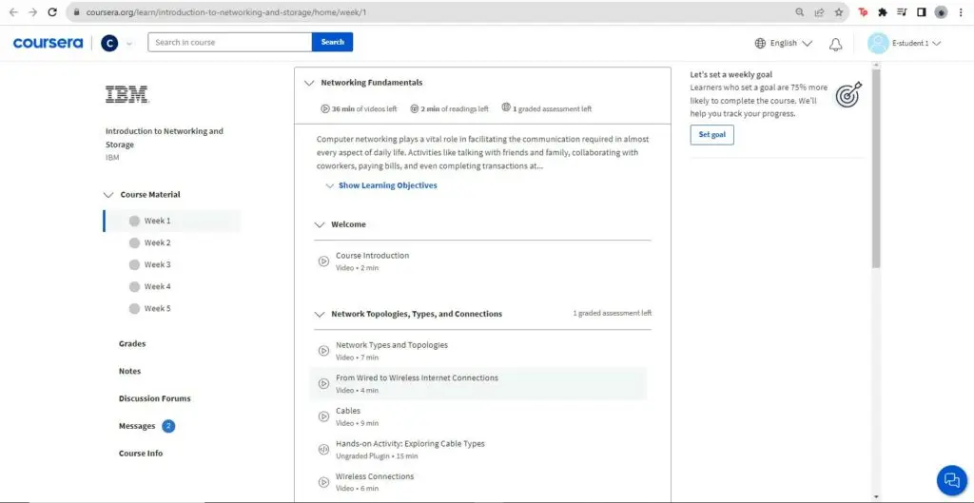
Task: Click plugin icon beside Hands-on Activity
Action: click(323, 450)
